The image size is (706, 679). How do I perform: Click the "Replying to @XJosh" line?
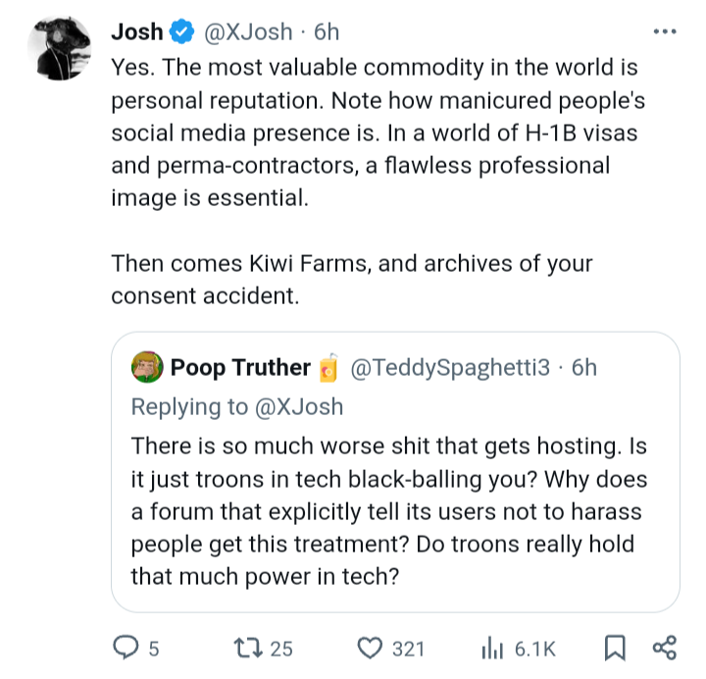point(237,406)
